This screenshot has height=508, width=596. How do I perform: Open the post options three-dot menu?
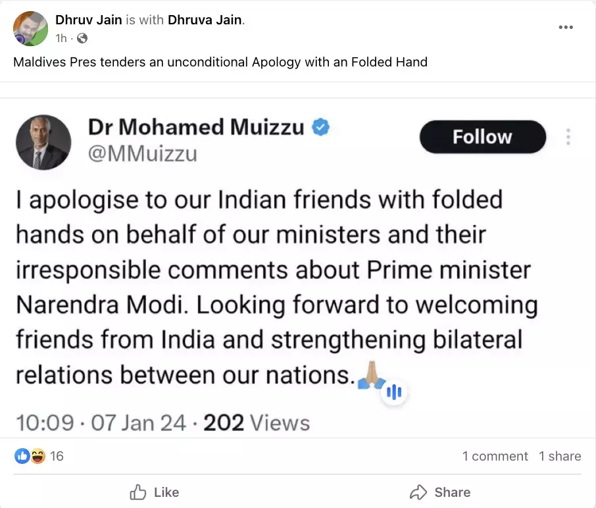566,27
